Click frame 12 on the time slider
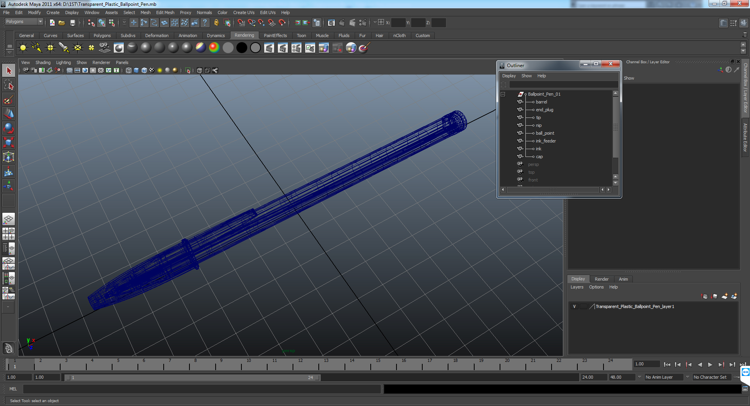 (300, 365)
